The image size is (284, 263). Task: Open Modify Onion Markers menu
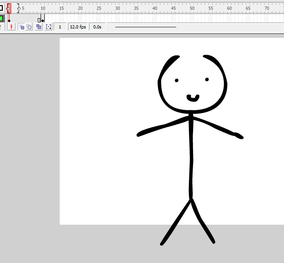(x=48, y=27)
